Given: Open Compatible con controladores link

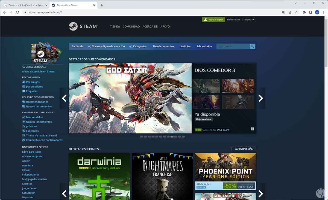Looking at the screenshot, I should tap(44, 140).
